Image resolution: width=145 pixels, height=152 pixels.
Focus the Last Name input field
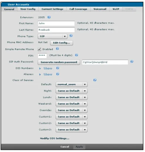(56, 30)
